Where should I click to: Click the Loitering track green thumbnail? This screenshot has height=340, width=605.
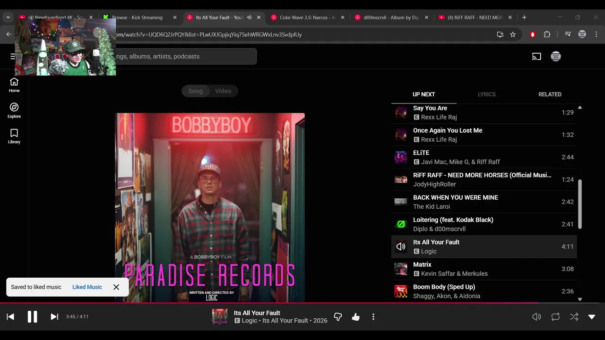pos(401,224)
